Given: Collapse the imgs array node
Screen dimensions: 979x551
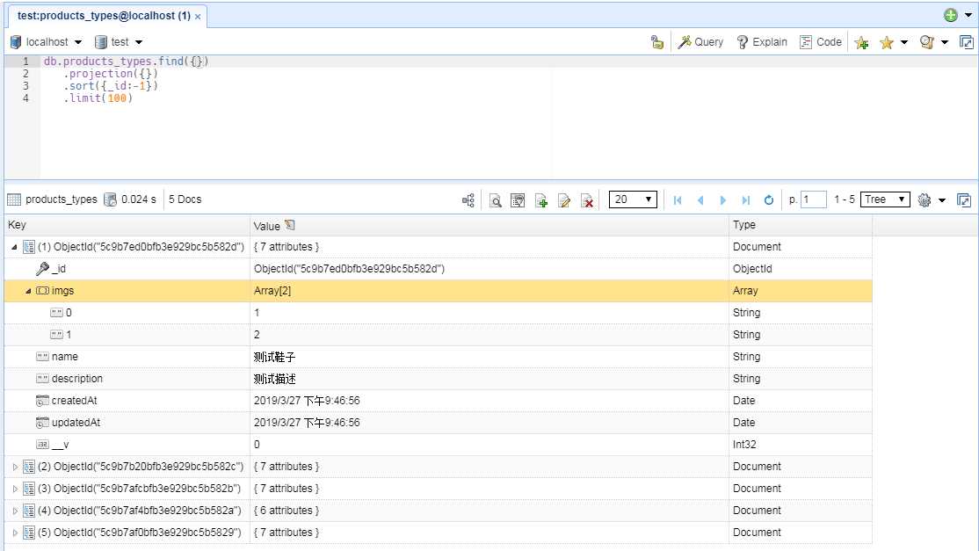Looking at the screenshot, I should pos(28,292).
